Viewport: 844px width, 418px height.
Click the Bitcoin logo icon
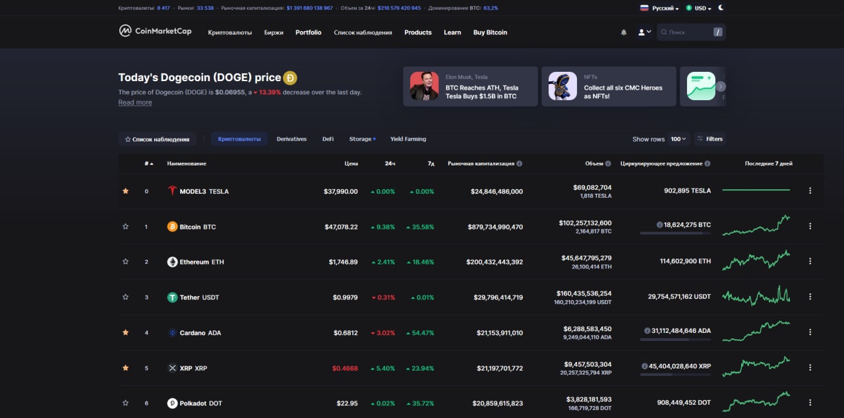172,227
